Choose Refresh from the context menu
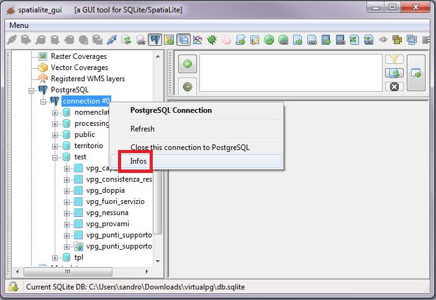Screen dimensions: 436x300 142,129
